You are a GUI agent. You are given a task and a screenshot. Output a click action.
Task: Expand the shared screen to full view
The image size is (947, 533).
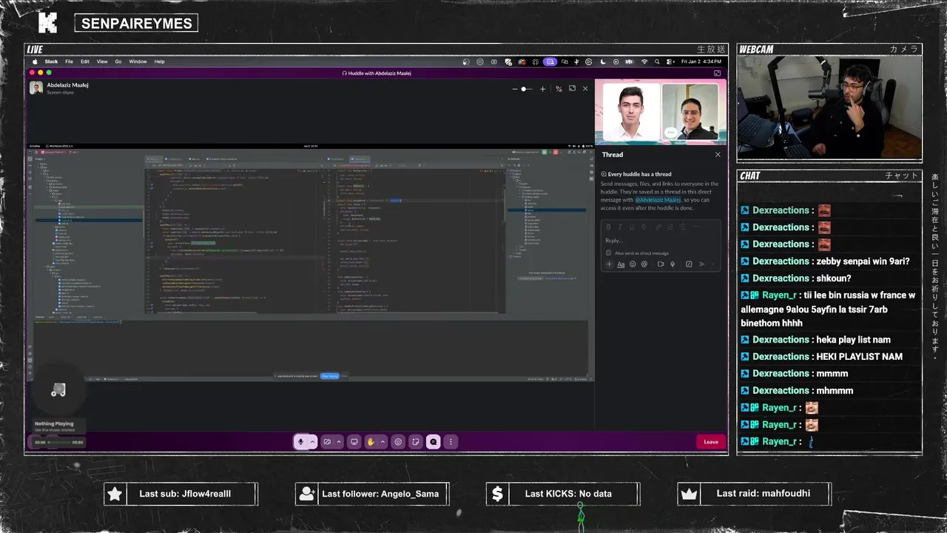point(572,89)
